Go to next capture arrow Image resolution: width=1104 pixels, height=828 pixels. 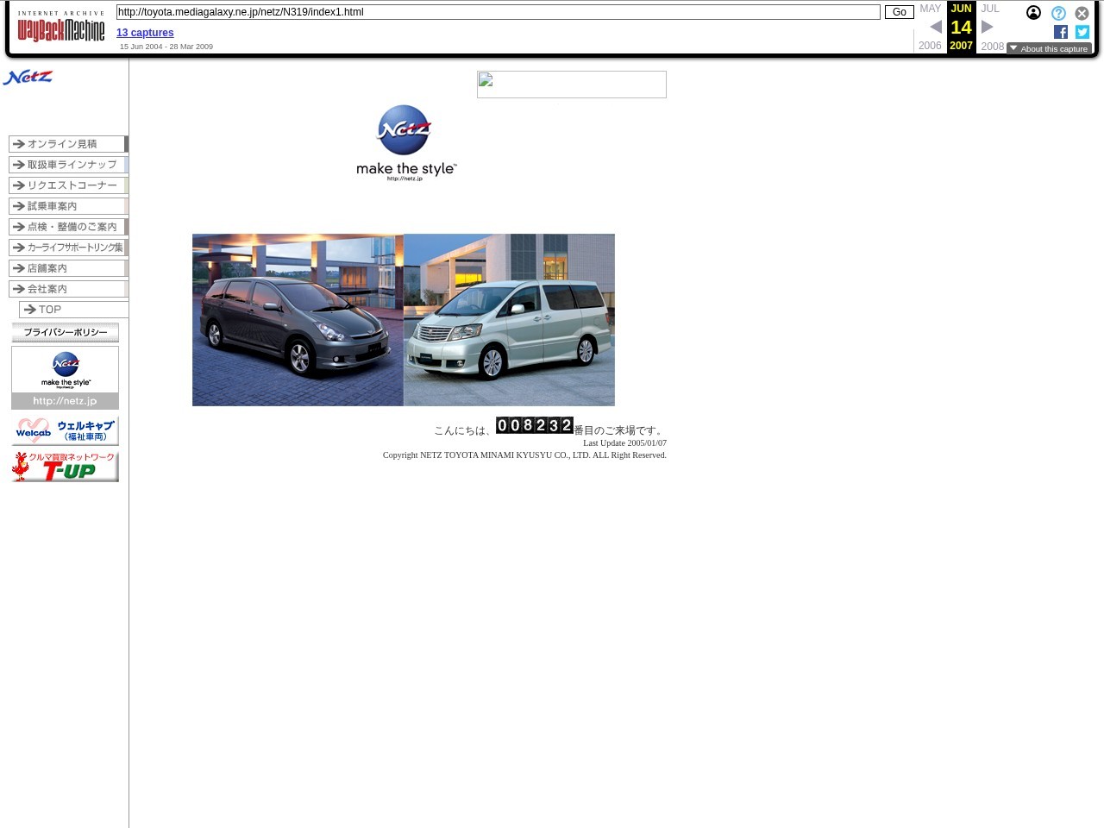(x=987, y=27)
